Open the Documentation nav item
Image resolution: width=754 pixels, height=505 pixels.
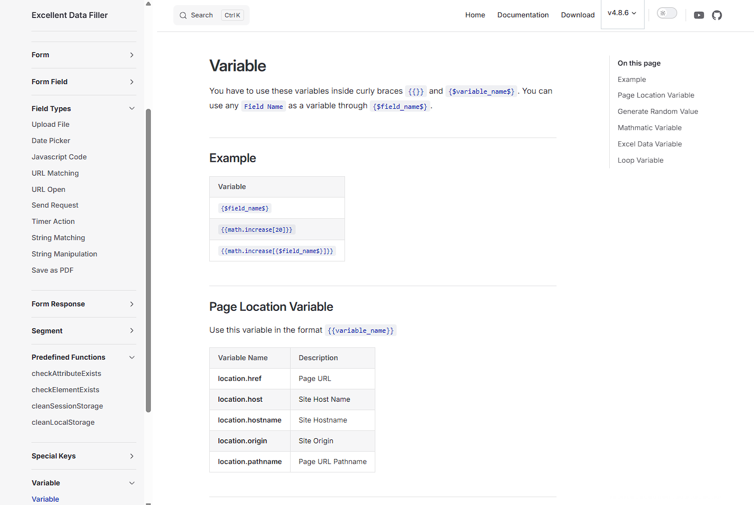click(x=523, y=15)
